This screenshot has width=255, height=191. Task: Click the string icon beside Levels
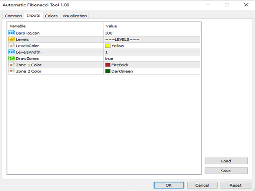tap(12, 39)
